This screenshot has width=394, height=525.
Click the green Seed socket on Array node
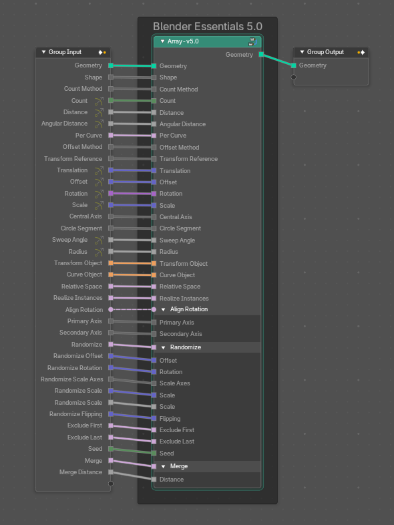point(154,454)
